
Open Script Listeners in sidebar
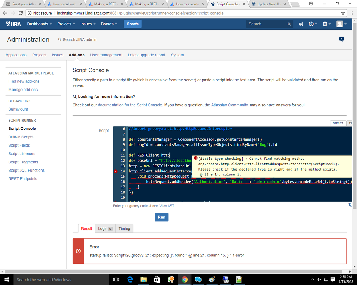click(22, 154)
